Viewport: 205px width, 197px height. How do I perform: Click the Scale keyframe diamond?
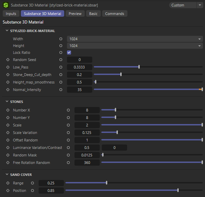[x=8, y=125]
